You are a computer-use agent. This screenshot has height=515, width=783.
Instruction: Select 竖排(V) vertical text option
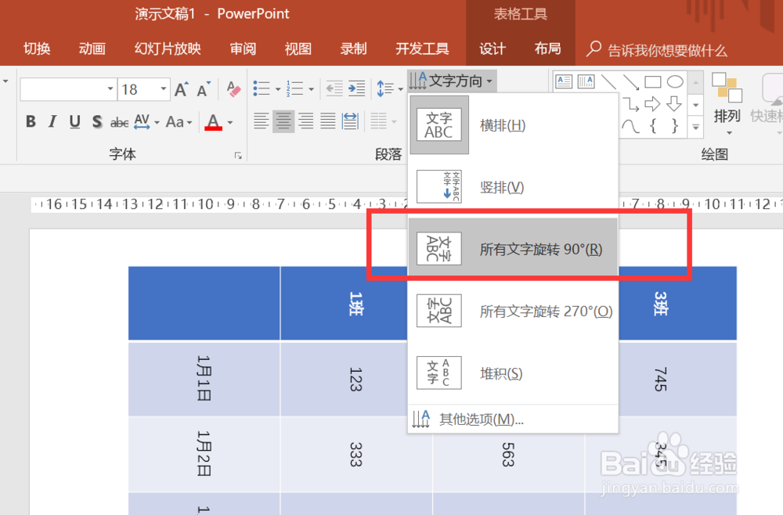tap(513, 187)
